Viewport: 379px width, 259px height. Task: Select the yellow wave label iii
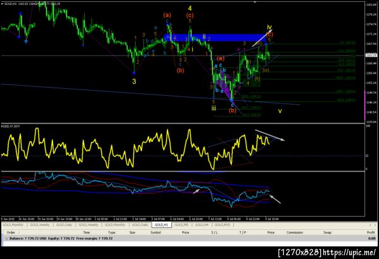tap(214, 108)
